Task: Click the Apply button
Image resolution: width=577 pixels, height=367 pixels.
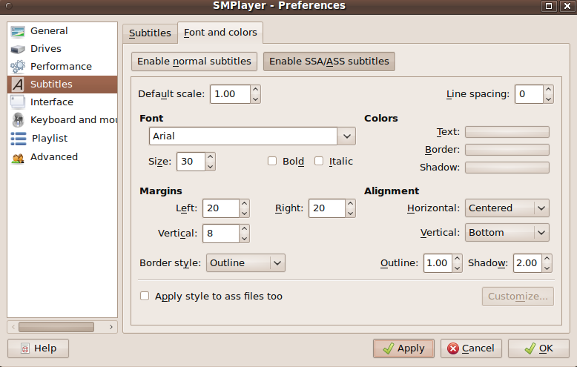Action: (403, 348)
